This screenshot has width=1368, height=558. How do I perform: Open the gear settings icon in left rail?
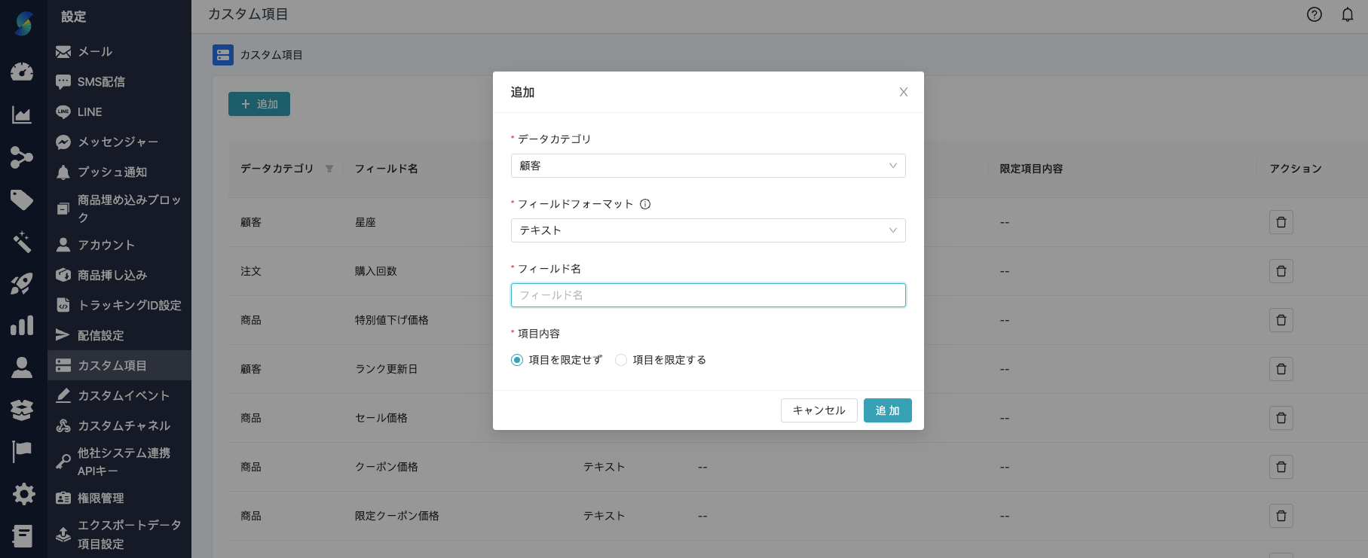(x=23, y=494)
